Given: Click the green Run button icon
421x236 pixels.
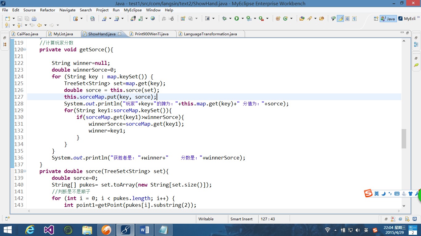Looking at the screenshot, I should [237, 18].
